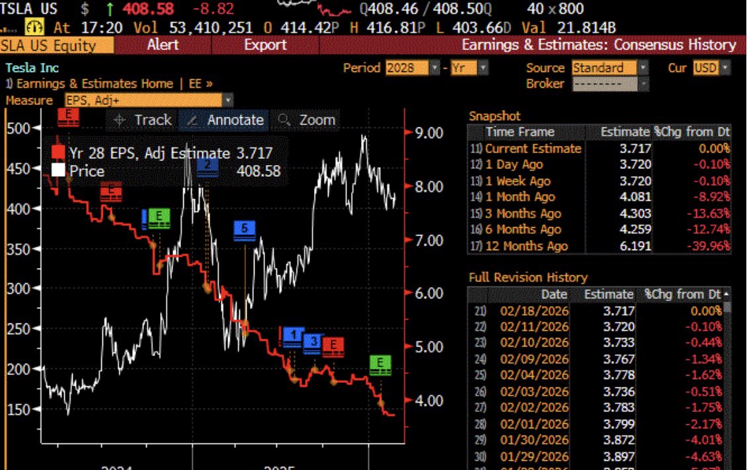Viewport: 747px width, 470px height.
Task: Click the Annotate pencil icon
Action: (x=192, y=120)
